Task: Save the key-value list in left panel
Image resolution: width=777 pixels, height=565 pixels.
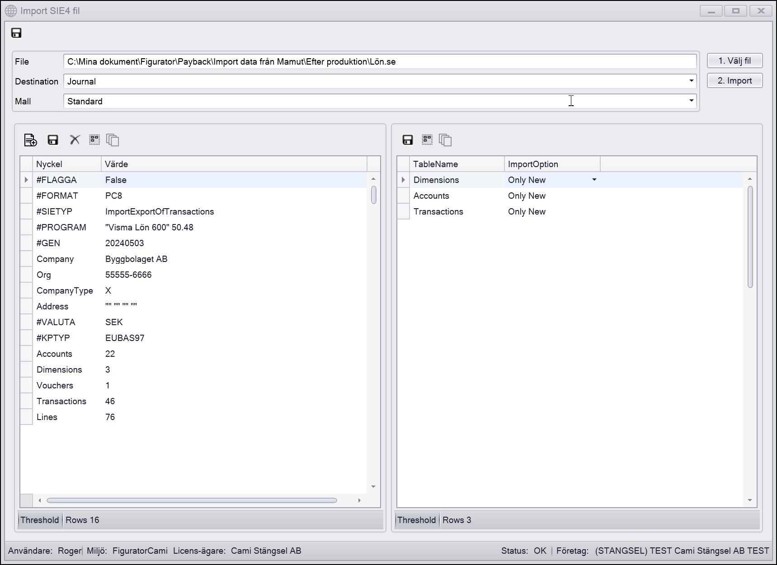Action: (x=53, y=140)
